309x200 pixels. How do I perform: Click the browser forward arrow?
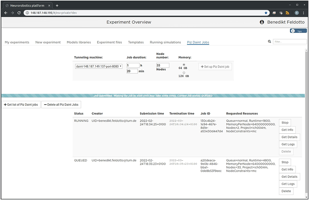coord(13,13)
